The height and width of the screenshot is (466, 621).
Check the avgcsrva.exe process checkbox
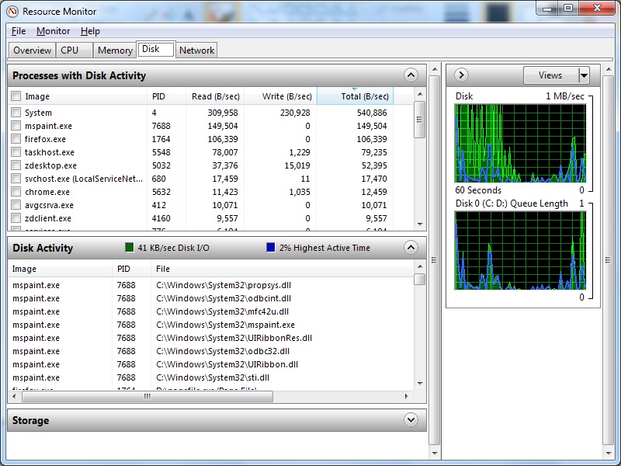pos(16,205)
